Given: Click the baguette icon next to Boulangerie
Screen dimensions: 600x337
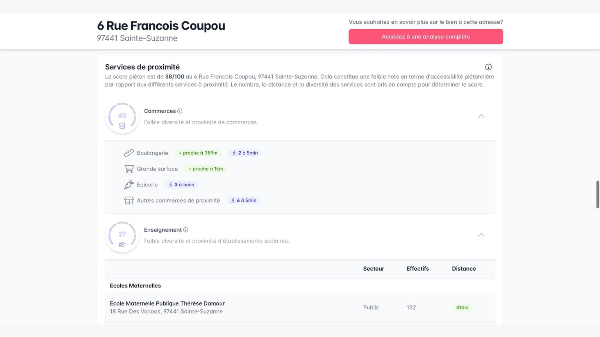Looking at the screenshot, I should (x=129, y=153).
